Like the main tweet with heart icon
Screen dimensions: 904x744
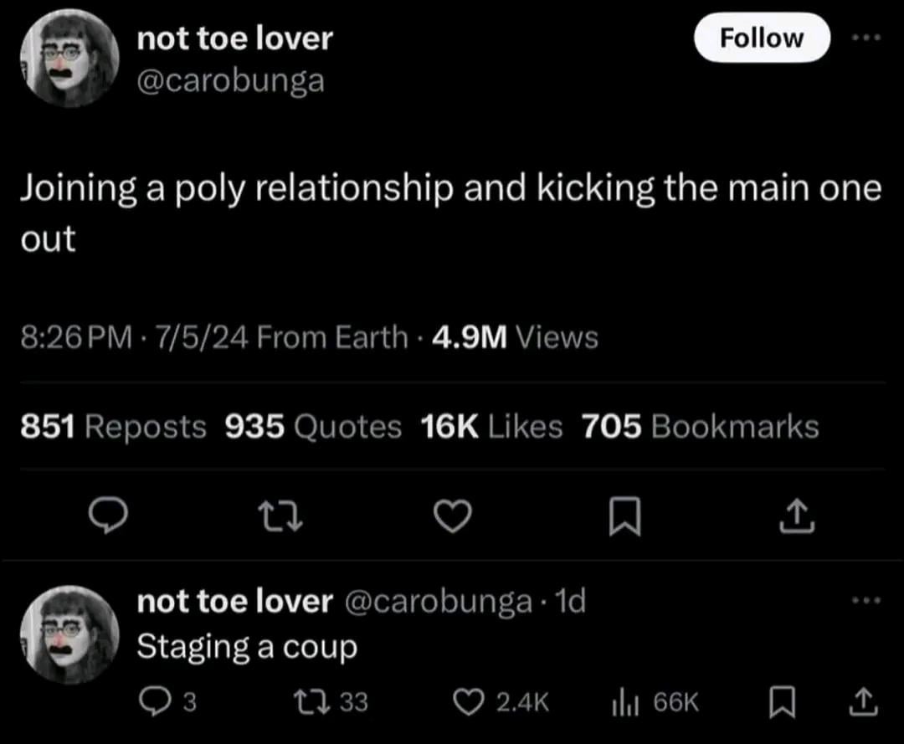click(452, 516)
